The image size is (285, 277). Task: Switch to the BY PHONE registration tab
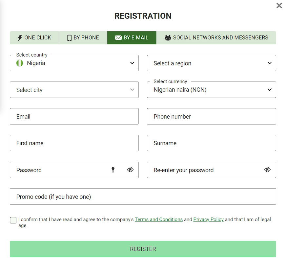83,37
